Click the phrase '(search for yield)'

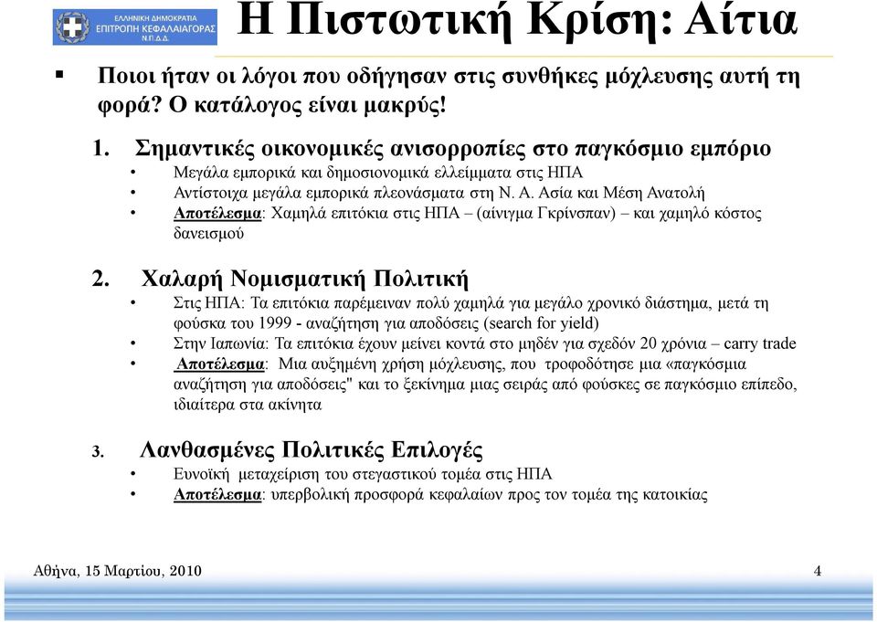541,323
